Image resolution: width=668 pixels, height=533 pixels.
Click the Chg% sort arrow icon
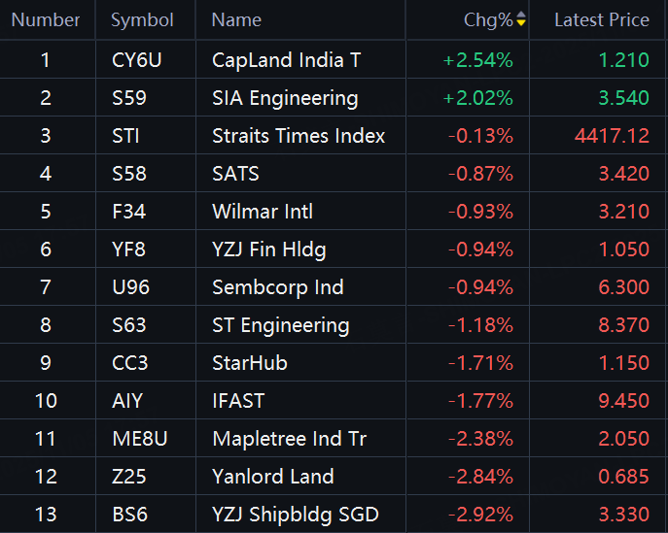click(521, 19)
